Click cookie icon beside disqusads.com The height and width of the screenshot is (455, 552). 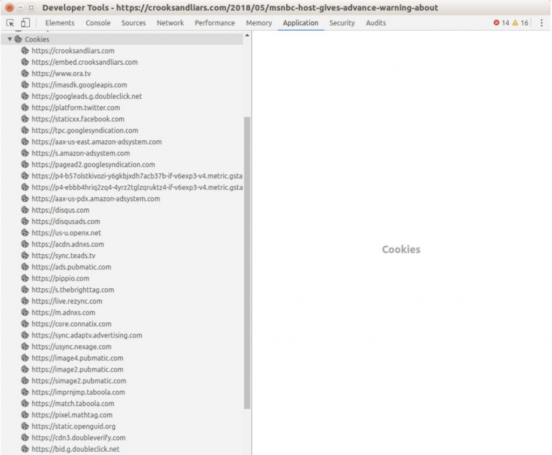(x=25, y=221)
